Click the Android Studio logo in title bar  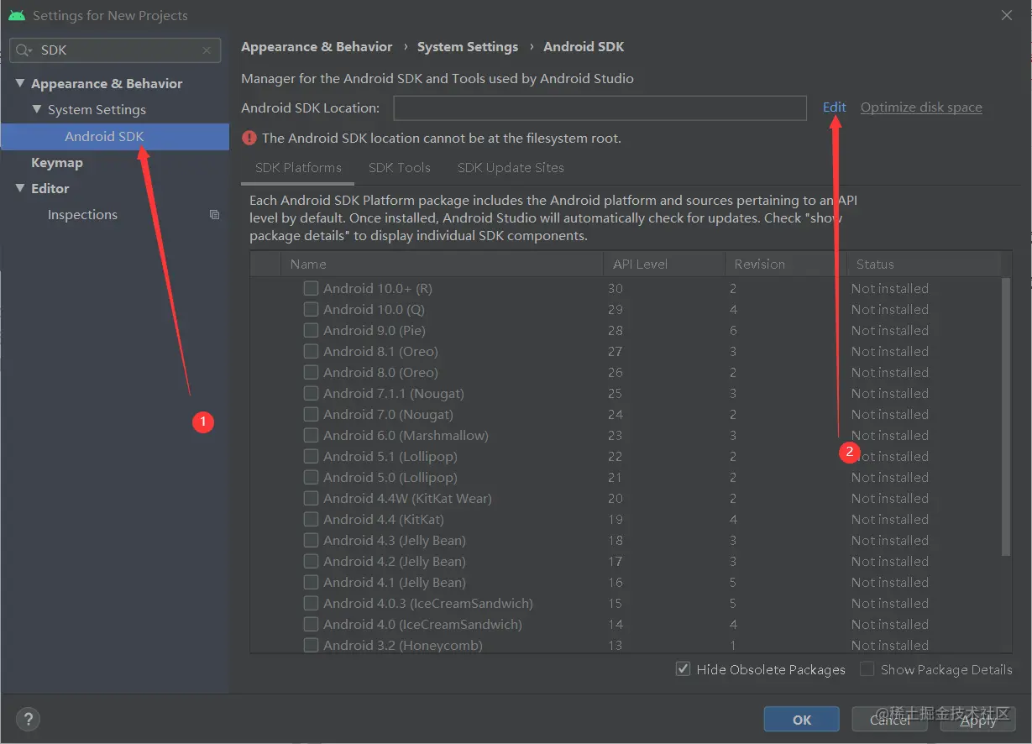pos(17,15)
